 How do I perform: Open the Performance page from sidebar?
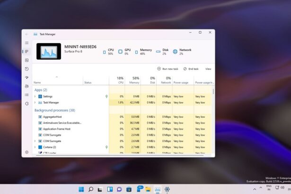pyautogui.click(x=27, y=60)
